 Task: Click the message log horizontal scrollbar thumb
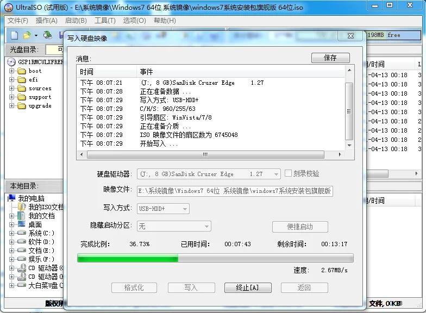pyautogui.click(x=205, y=154)
